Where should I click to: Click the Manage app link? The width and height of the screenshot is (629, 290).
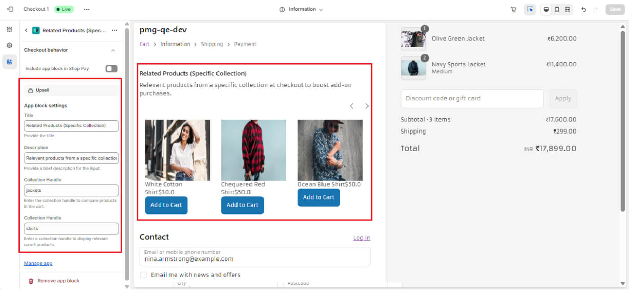[38, 263]
